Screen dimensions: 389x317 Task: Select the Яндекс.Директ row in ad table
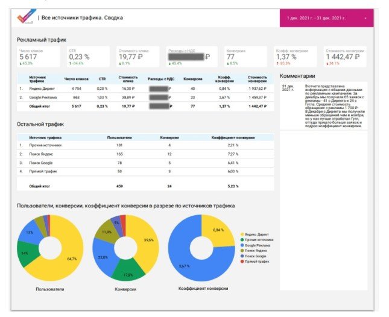[x=145, y=89]
